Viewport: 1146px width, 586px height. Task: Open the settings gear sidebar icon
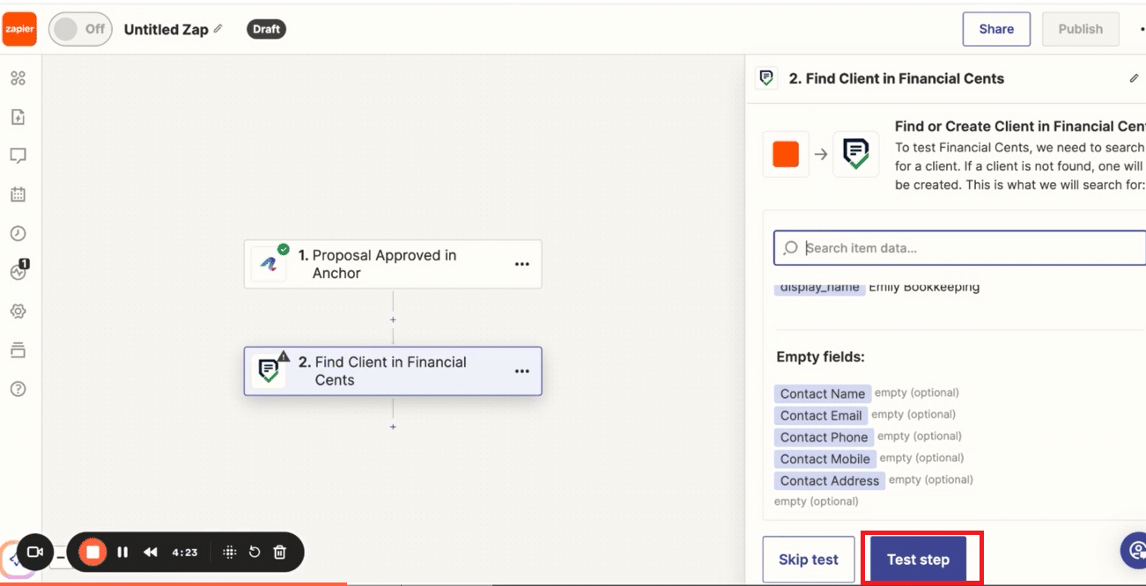pyautogui.click(x=18, y=311)
